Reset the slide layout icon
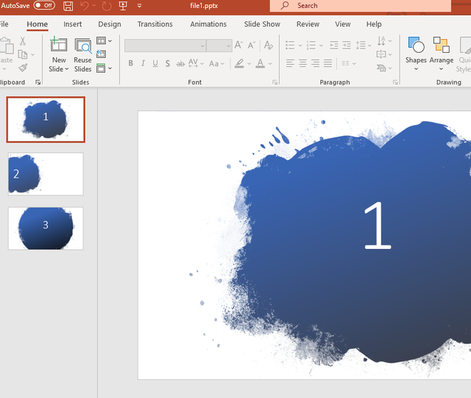The width and height of the screenshot is (471, 398). coord(101,55)
